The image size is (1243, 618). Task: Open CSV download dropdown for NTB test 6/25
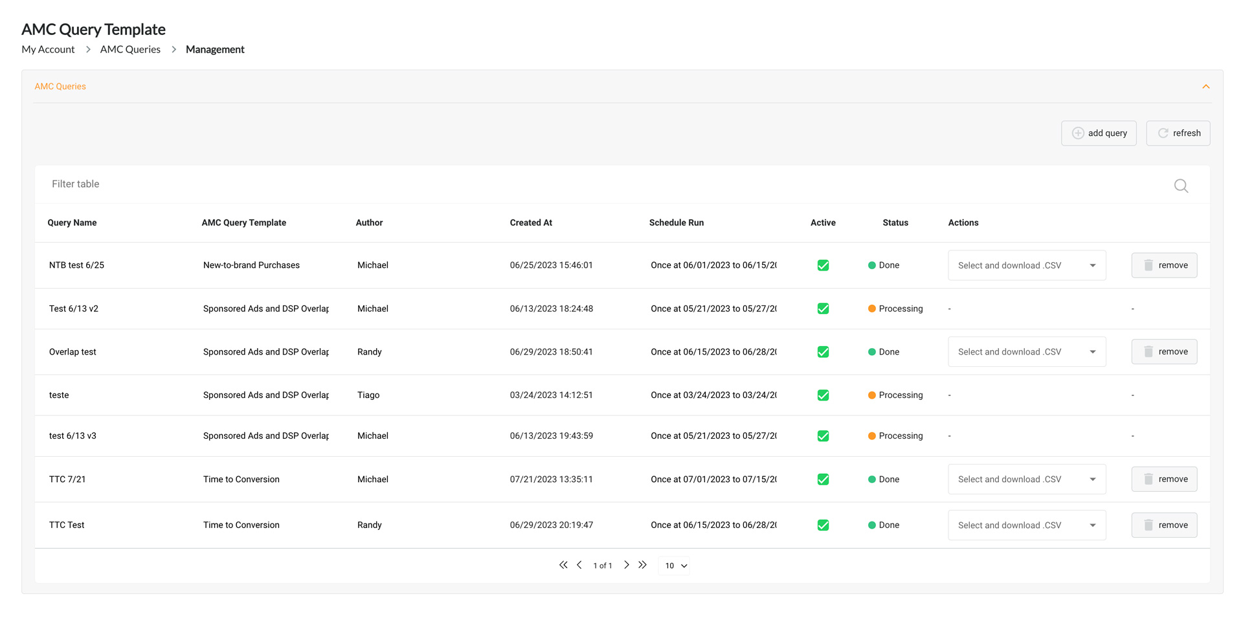tap(1027, 265)
